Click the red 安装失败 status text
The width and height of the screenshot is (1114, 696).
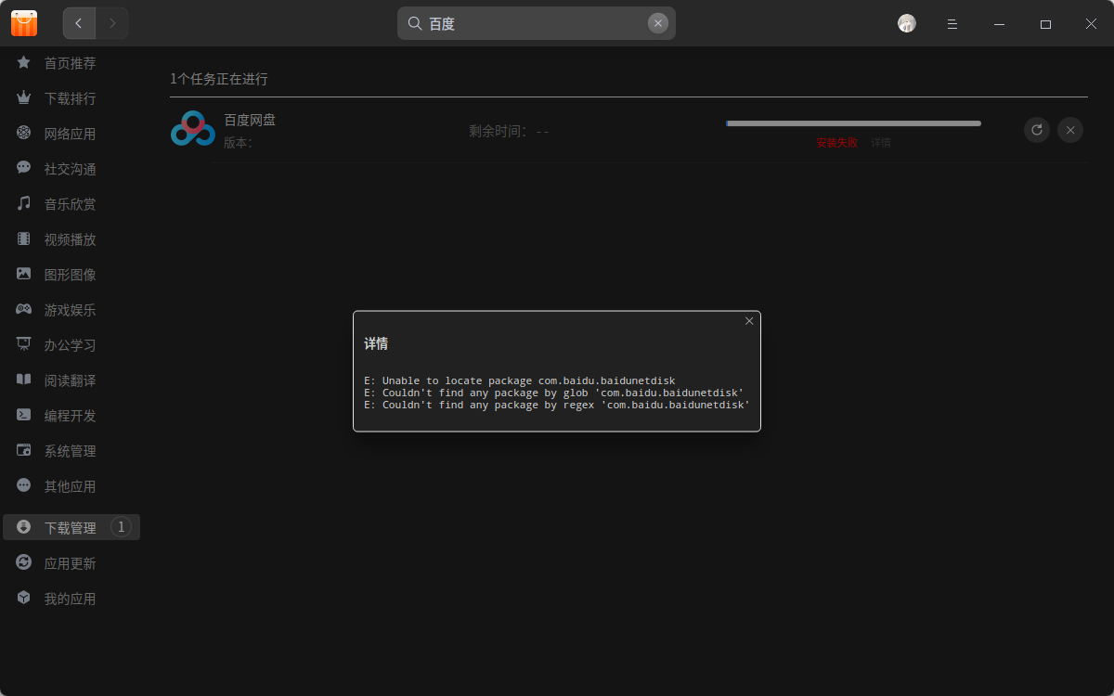tap(837, 143)
